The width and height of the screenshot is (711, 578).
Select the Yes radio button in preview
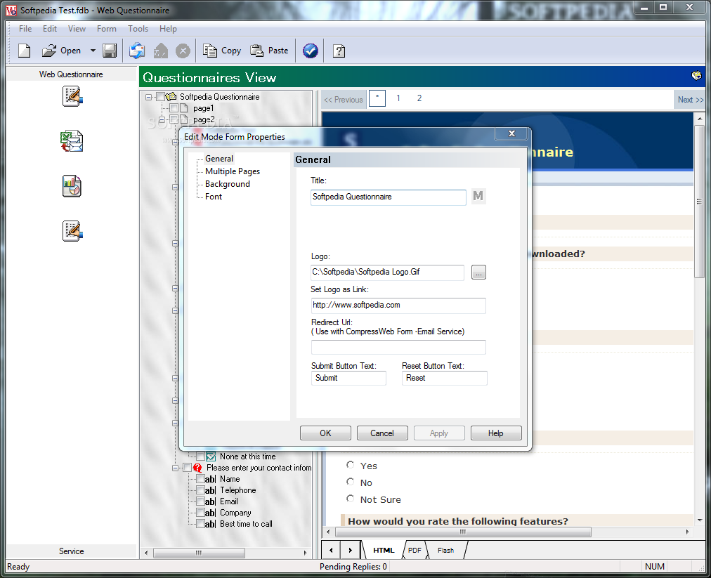click(x=350, y=465)
